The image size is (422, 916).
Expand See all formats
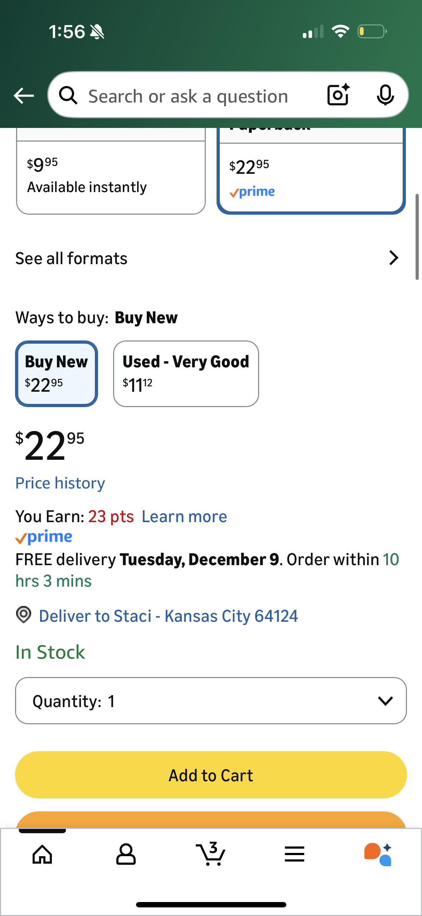point(207,258)
